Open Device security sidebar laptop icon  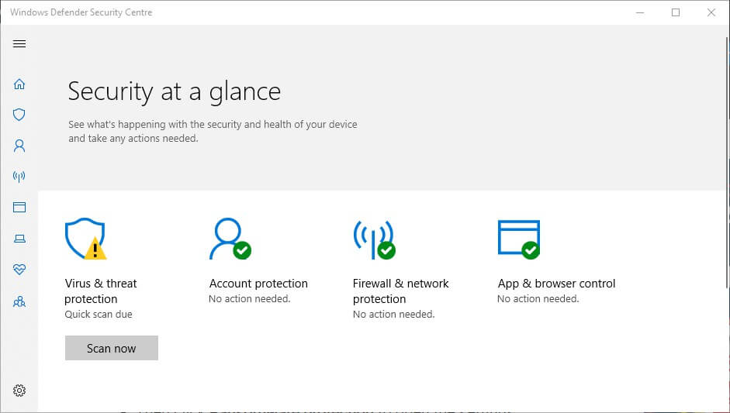19,239
